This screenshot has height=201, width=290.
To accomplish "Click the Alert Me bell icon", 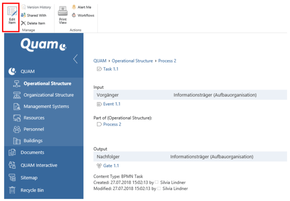I will [x=74, y=7].
